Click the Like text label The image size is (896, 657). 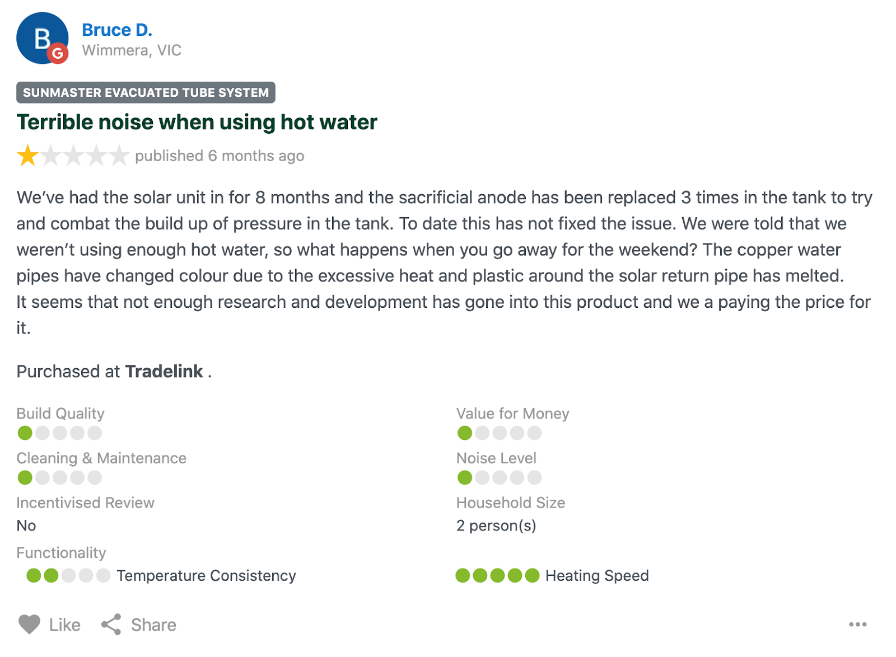[x=64, y=625]
